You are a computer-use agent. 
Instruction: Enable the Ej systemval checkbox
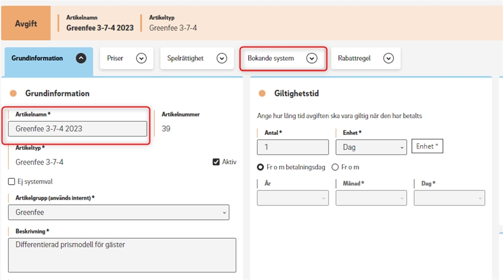pyautogui.click(x=11, y=181)
